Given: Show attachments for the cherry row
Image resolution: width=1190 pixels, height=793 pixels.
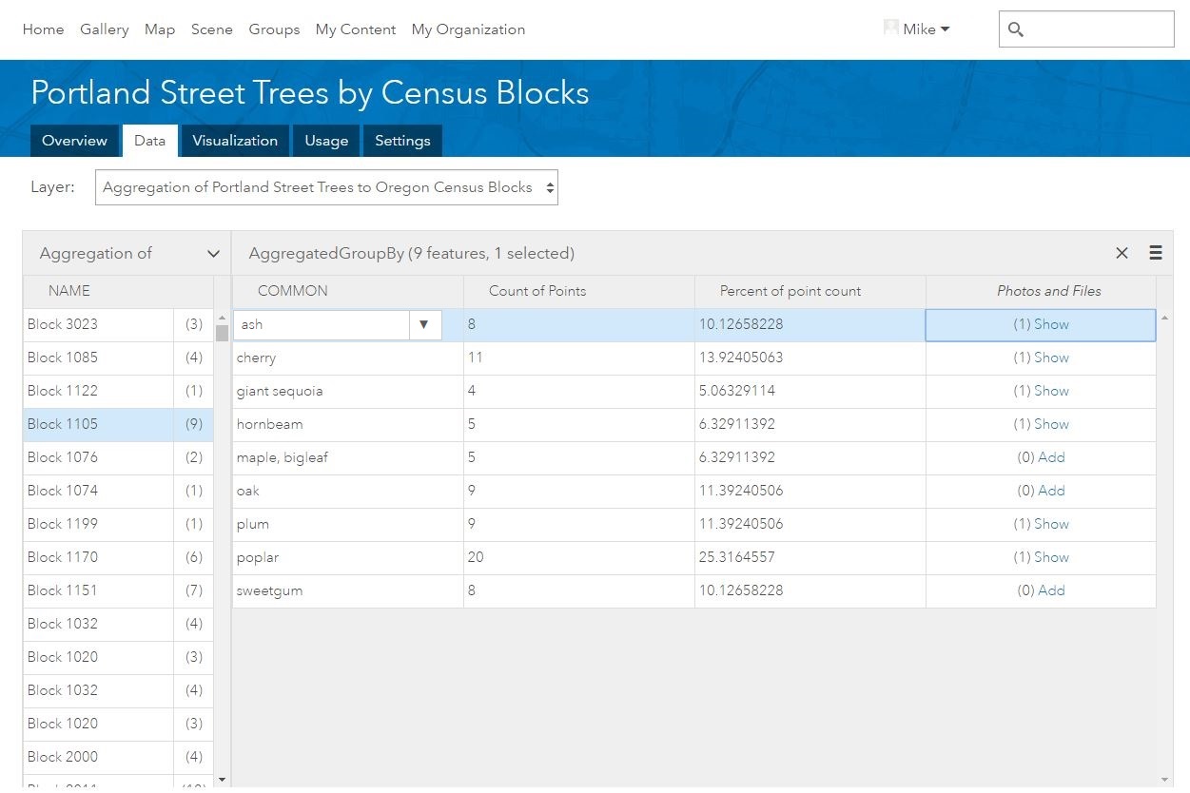Looking at the screenshot, I should click(1051, 358).
